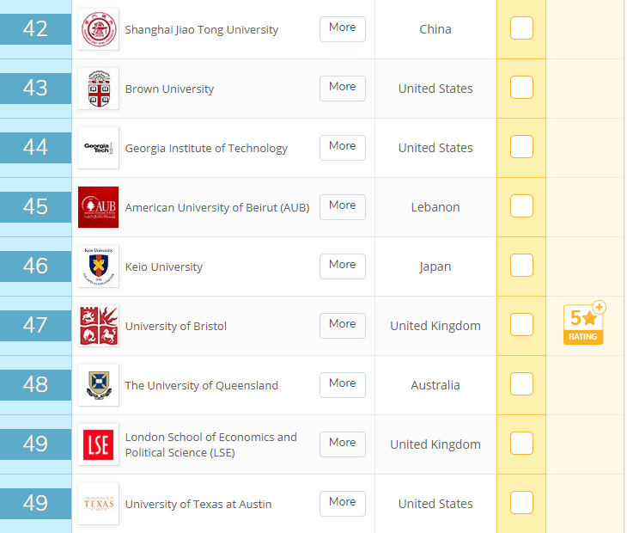Click the University of Bristol logo

tap(98, 326)
